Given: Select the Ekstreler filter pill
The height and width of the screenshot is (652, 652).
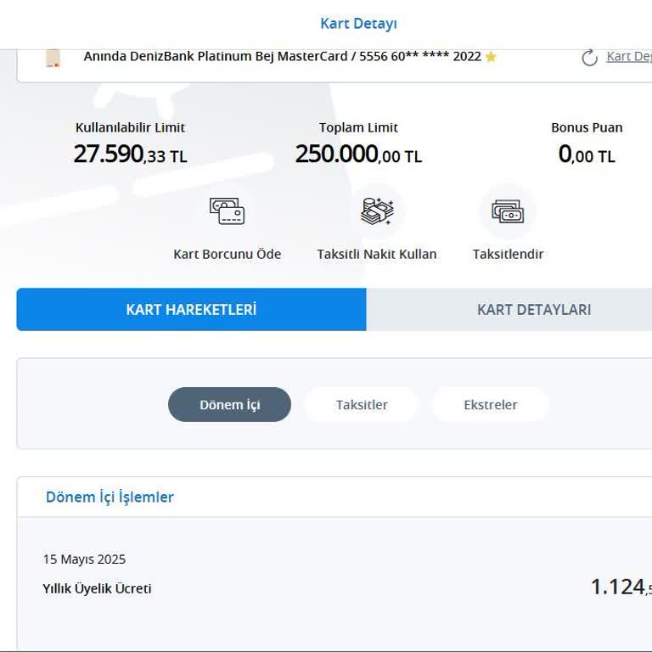Looking at the screenshot, I should tap(491, 405).
